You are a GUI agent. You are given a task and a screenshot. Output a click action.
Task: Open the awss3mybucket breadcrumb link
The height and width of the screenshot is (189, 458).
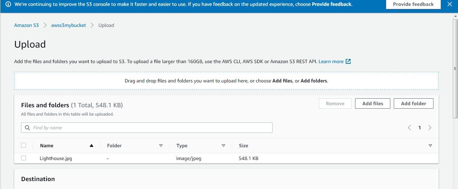click(68, 25)
